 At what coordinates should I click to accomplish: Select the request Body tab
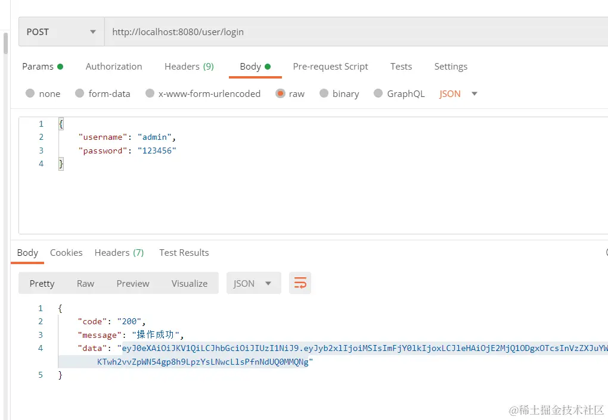pyautogui.click(x=255, y=67)
